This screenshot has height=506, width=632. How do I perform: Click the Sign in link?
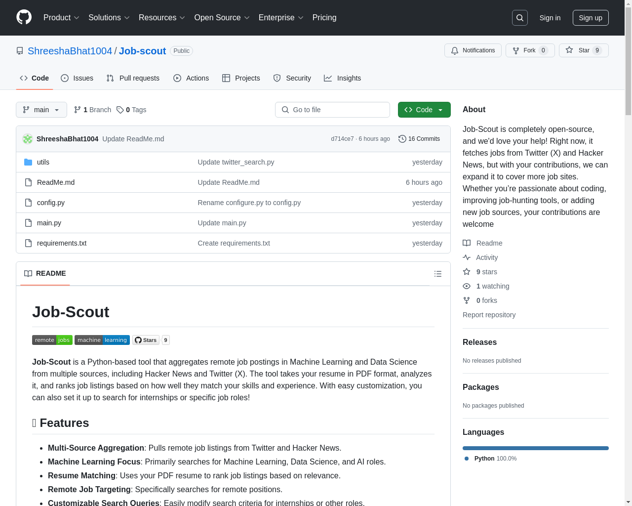coord(550,18)
